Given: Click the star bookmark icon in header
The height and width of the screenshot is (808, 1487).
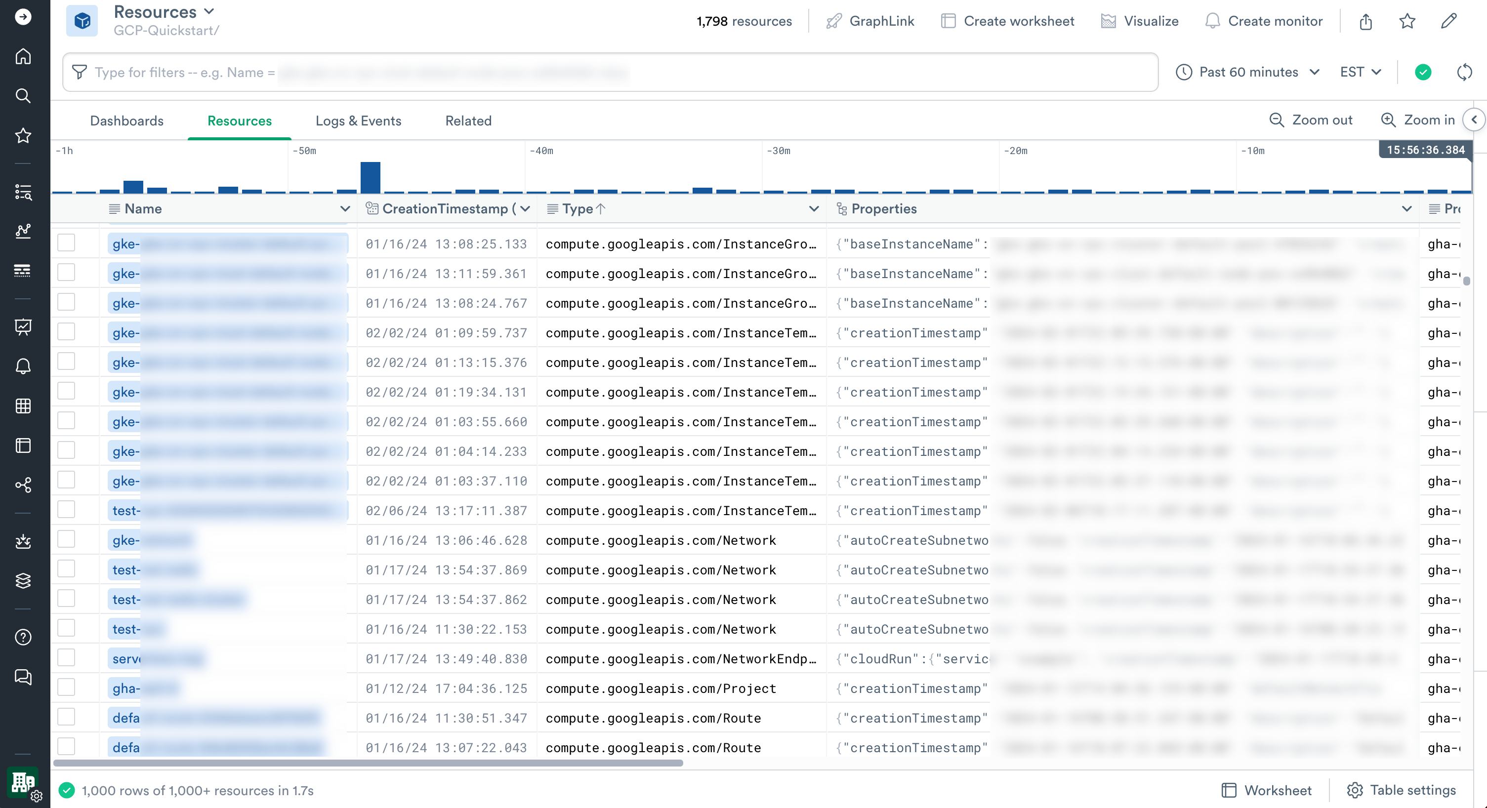Looking at the screenshot, I should (x=1407, y=21).
